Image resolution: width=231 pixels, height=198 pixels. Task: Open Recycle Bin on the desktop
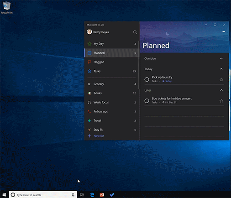click(7, 8)
